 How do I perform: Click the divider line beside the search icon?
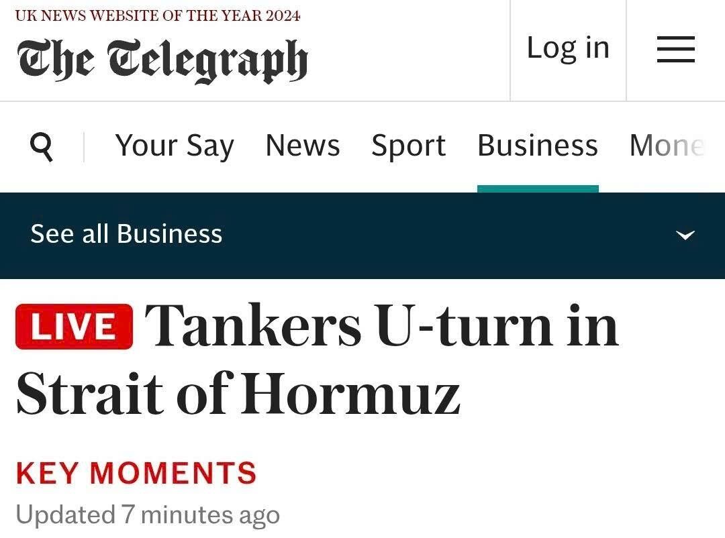pyautogui.click(x=84, y=146)
